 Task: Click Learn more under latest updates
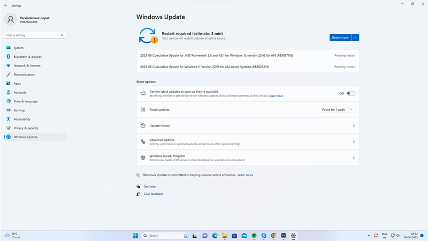276,96
